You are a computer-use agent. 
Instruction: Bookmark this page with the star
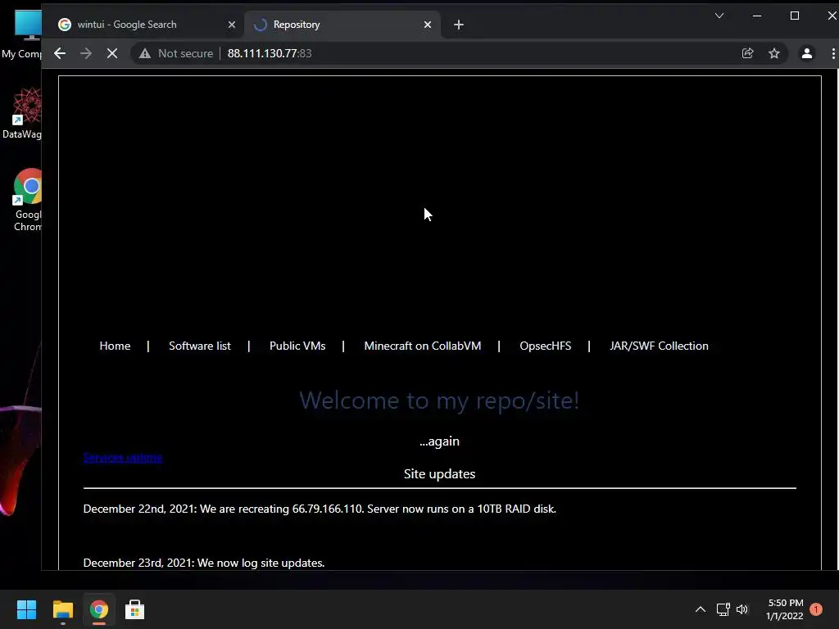pyautogui.click(x=773, y=53)
